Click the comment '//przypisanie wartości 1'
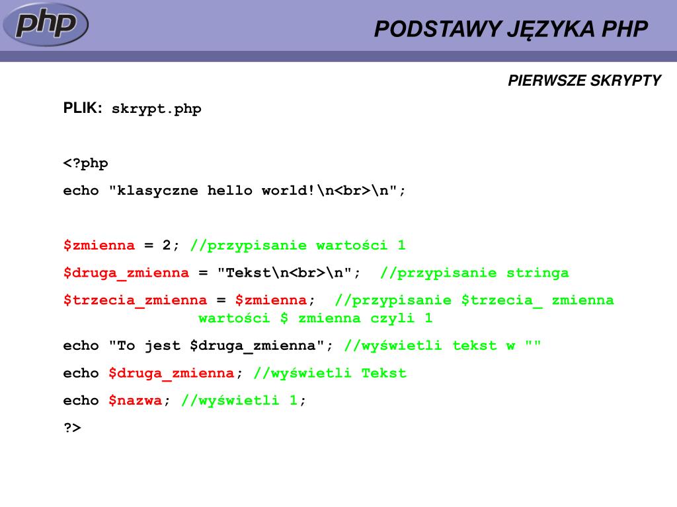The image size is (677, 507). point(298,246)
